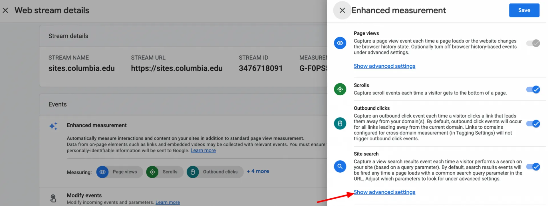Open Learn more link for Modify events
Viewport: 548px width, 206px height.
click(168, 202)
